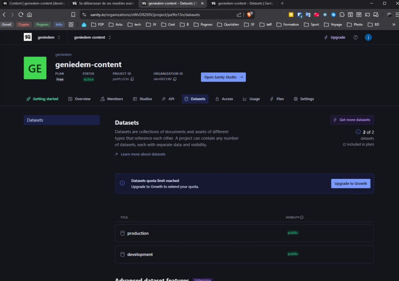Open the production dataset row

tap(244, 233)
